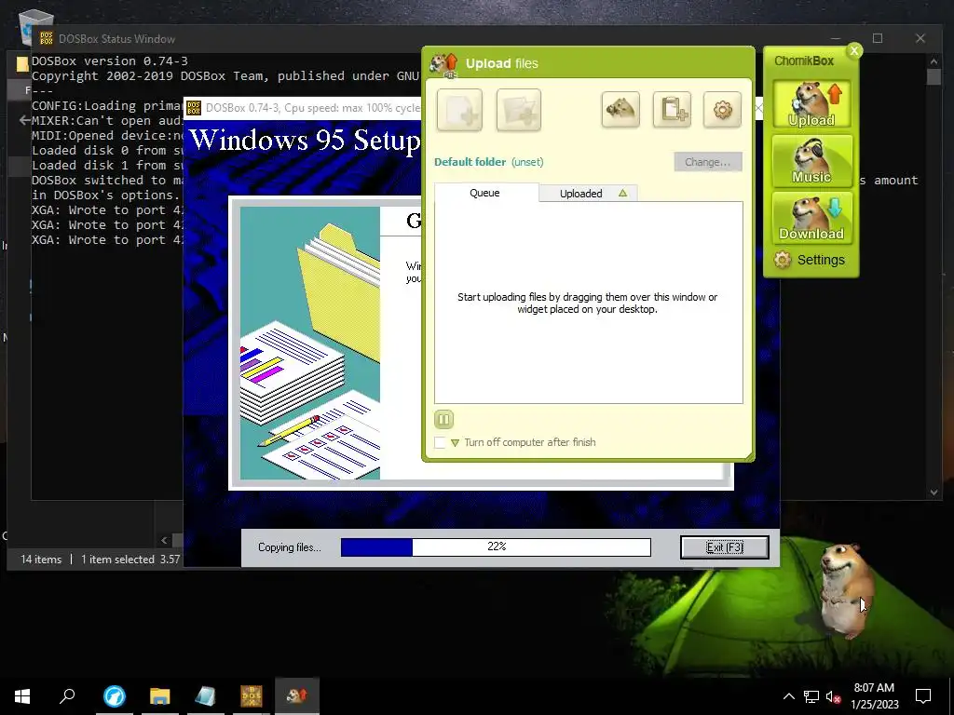Click the DOSBox Status Window title icon
Viewport: 954px width, 715px height.
click(x=47, y=38)
